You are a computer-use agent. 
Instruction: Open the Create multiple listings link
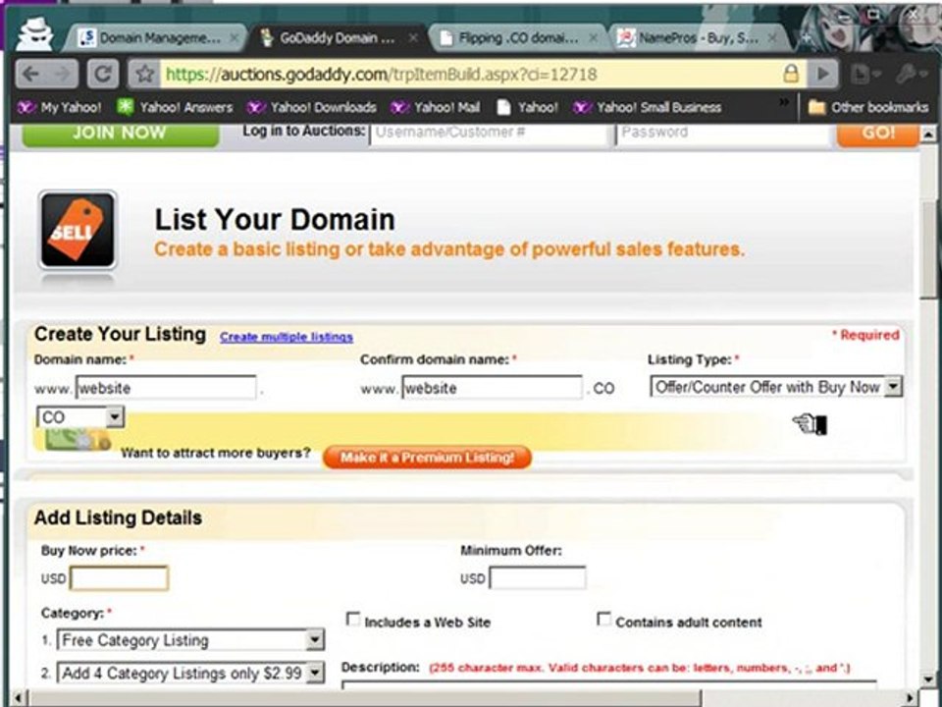tap(286, 337)
